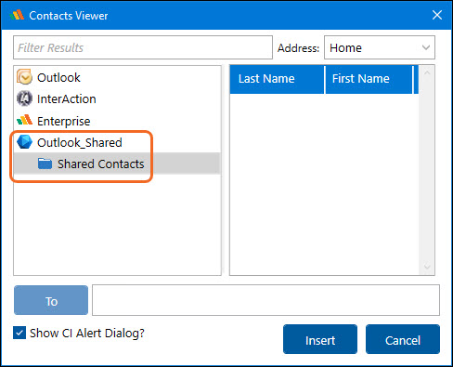Click the Contacts Viewer title bar logo

pyautogui.click(x=17, y=15)
